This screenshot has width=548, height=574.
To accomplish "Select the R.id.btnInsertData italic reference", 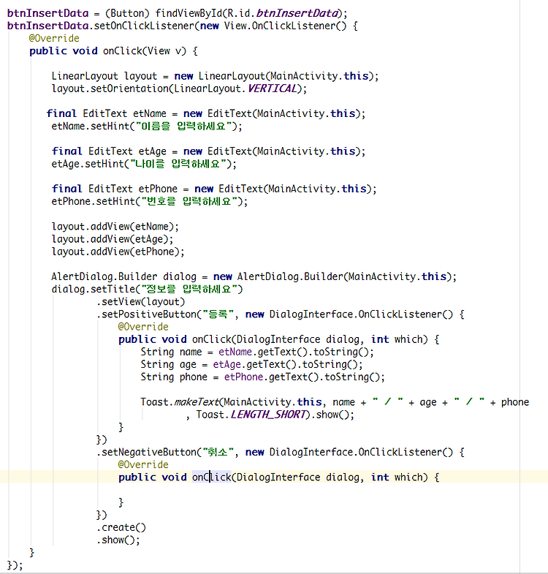I will [x=285, y=13].
